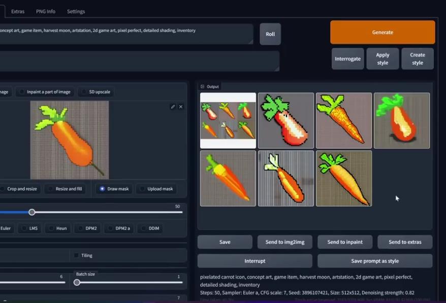Click the Interrogate button
The image size is (446, 303).
pyautogui.click(x=347, y=59)
